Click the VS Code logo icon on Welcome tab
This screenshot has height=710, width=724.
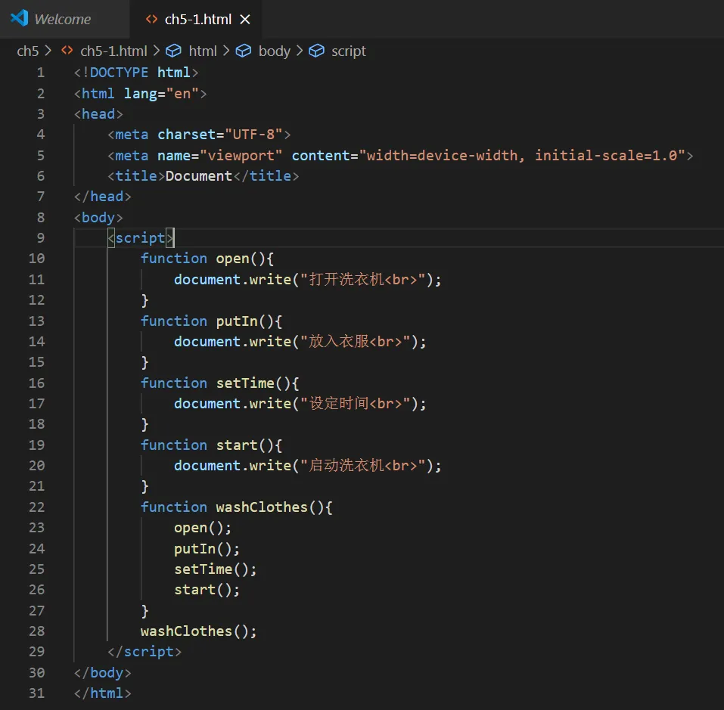20,18
